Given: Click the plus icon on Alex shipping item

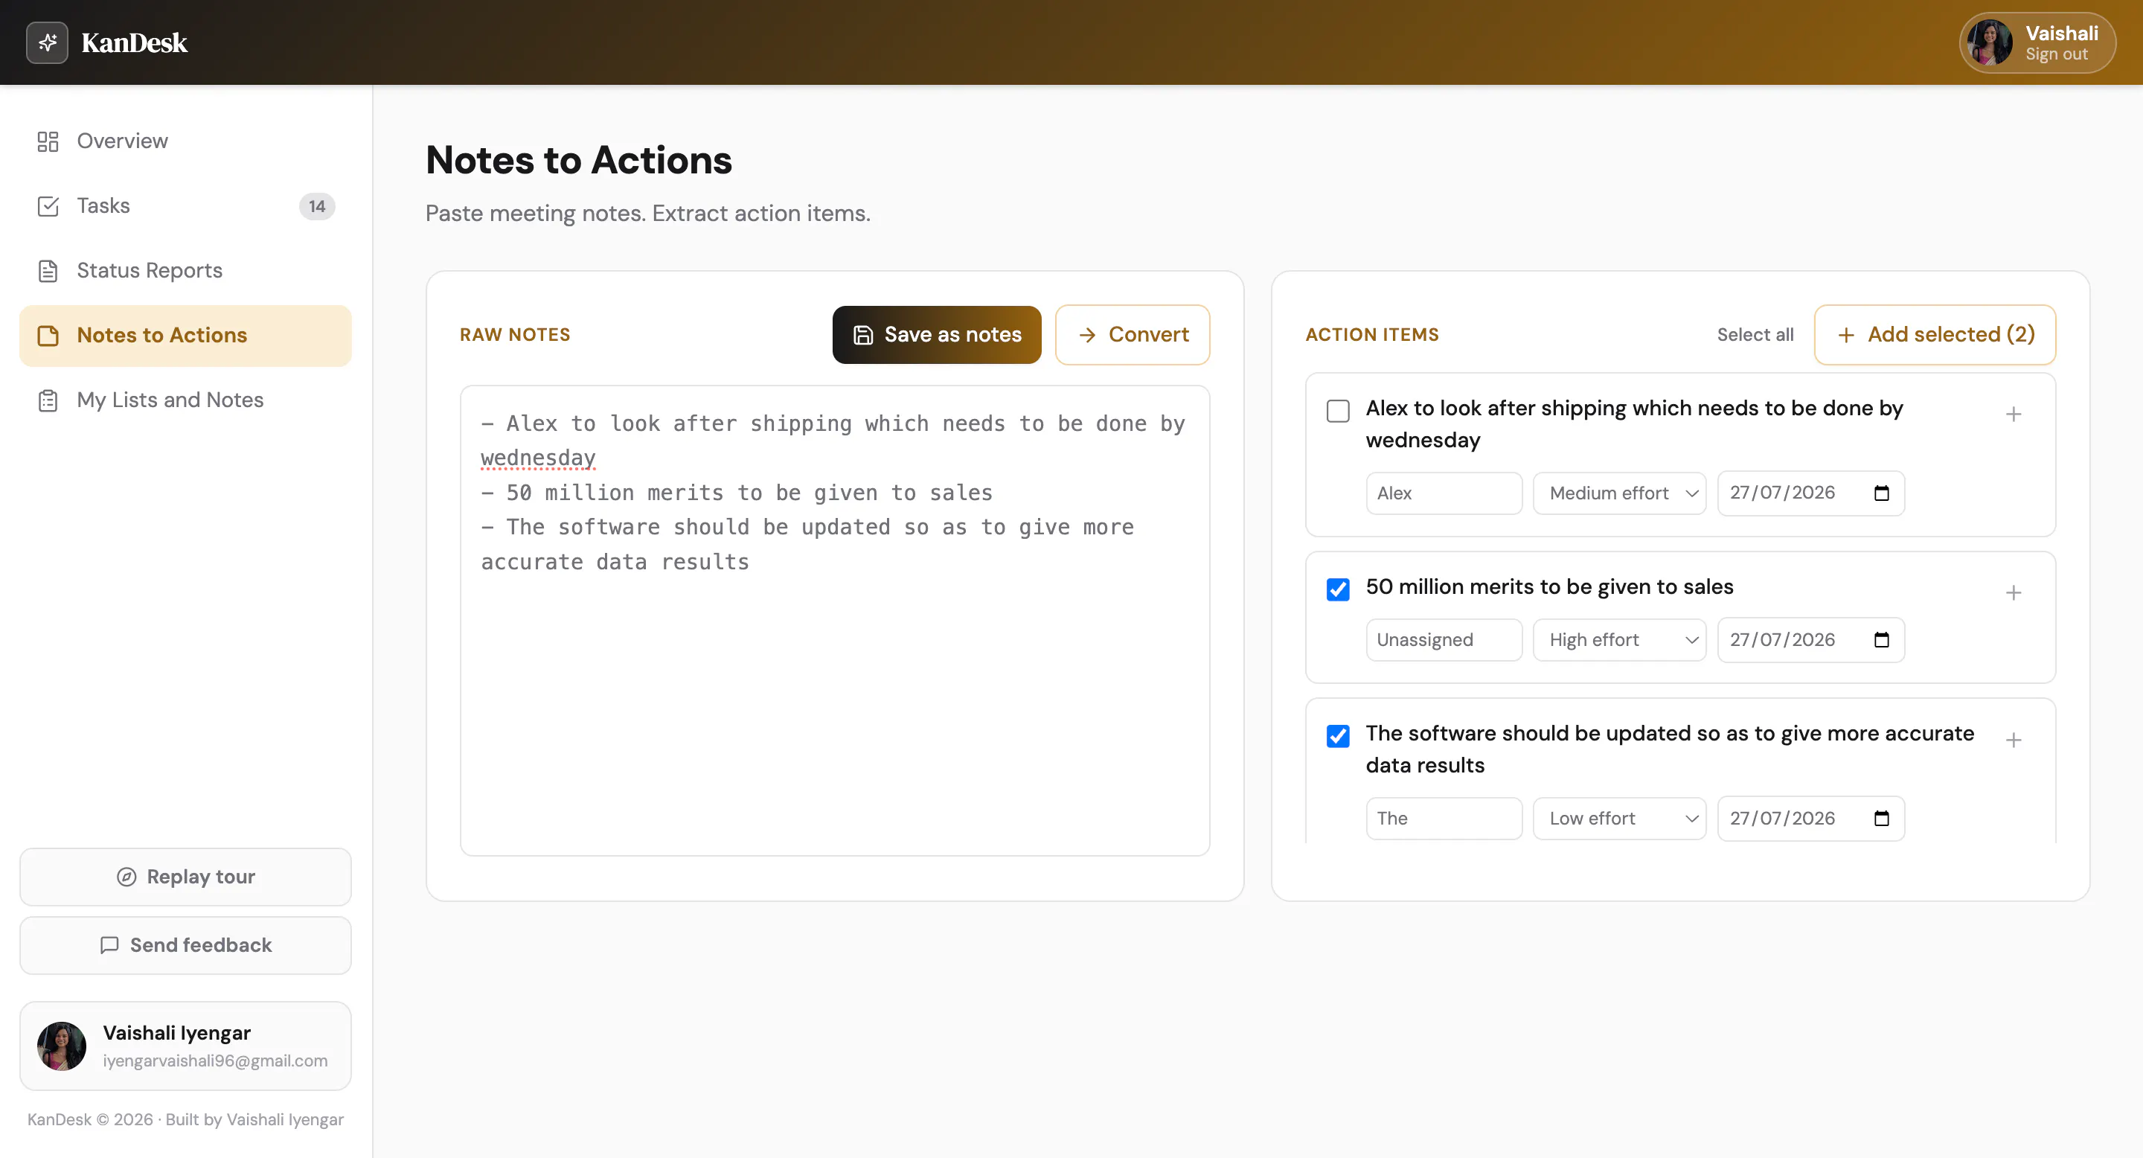Looking at the screenshot, I should pos(2014,415).
